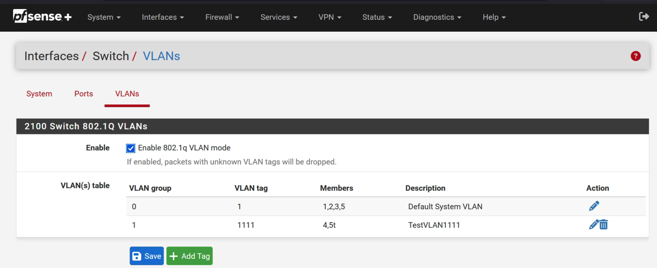Toggle the Enable 802.1q VLAN mode checkbox

click(131, 148)
